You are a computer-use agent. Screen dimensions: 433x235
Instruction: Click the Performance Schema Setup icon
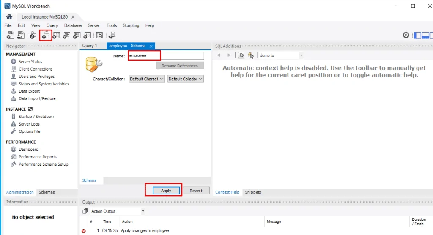point(13,164)
